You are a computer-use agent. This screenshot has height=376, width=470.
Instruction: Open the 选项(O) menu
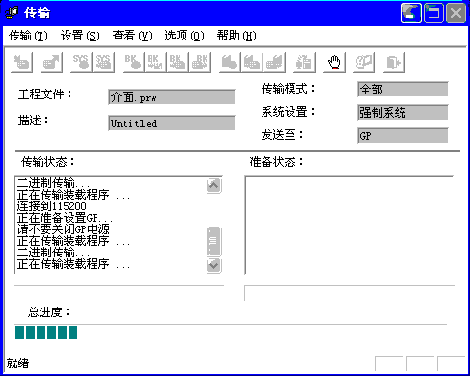coord(184,36)
